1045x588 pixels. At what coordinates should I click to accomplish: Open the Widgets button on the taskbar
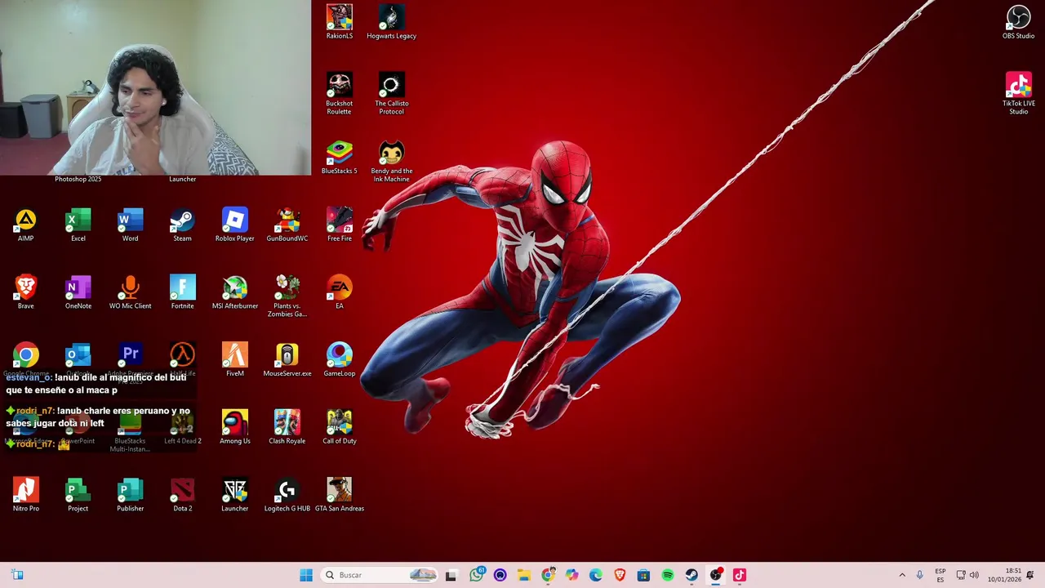tap(17, 575)
